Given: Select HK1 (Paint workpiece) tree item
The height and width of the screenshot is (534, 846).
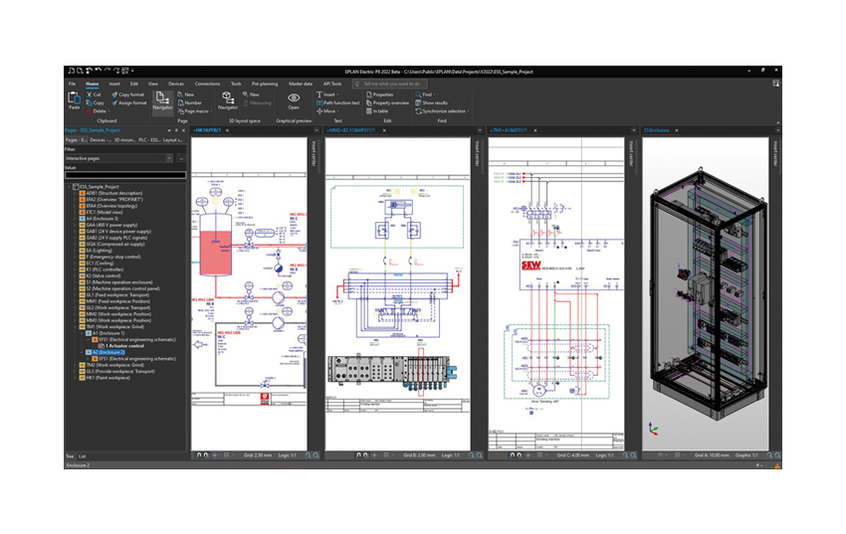Looking at the screenshot, I should pyautogui.click(x=107, y=378).
